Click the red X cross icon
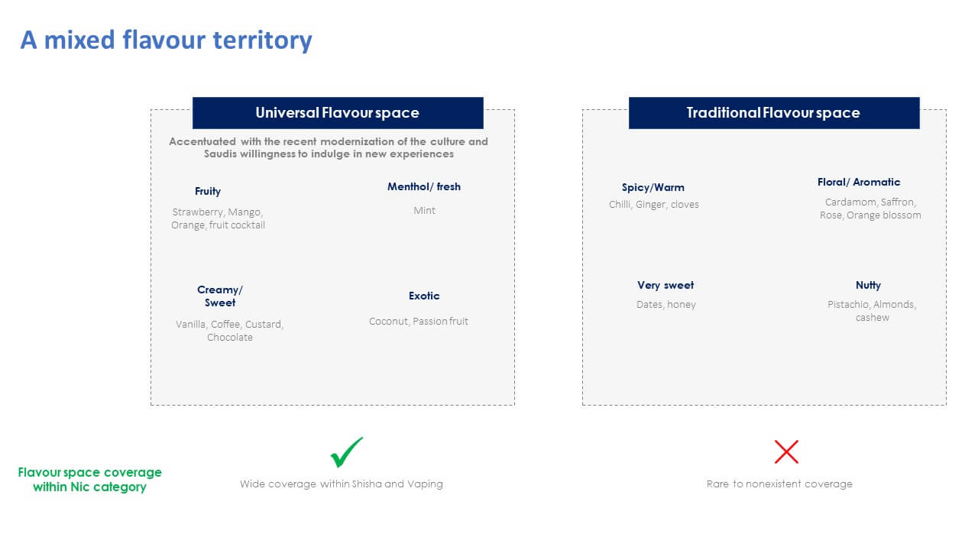 (786, 451)
